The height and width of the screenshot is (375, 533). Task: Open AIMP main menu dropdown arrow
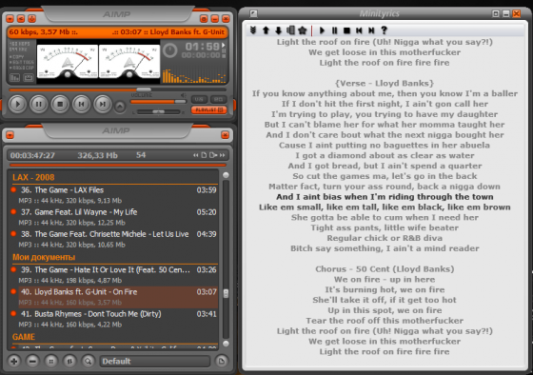tap(10, 19)
